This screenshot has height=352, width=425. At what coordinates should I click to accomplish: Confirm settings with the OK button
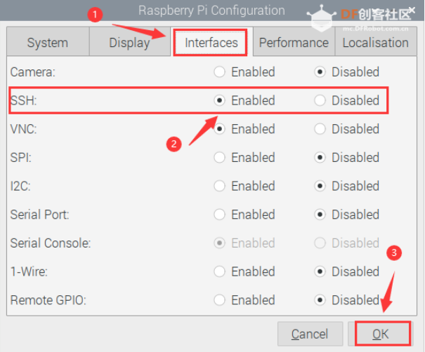(381, 334)
